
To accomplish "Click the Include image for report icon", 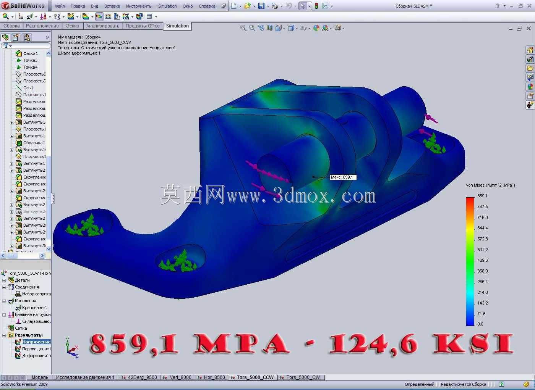I will [139, 16].
